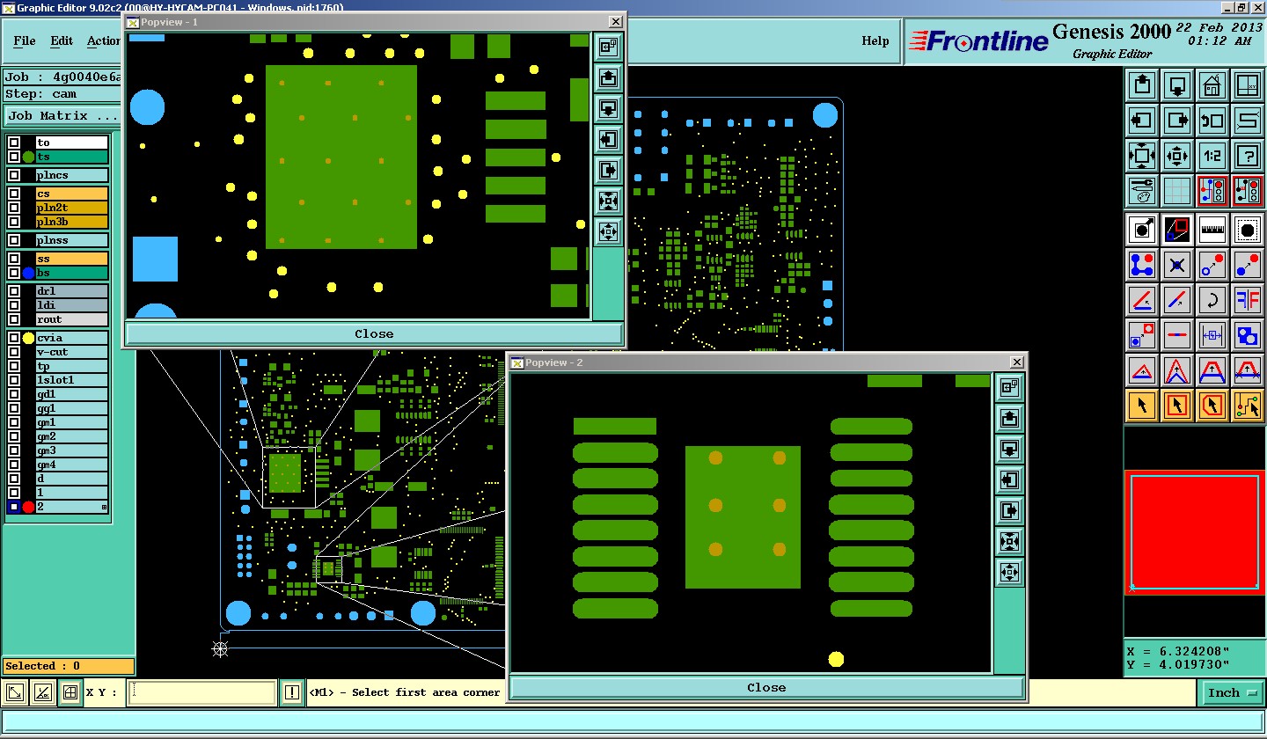Screen dimensions: 1267x739
Task: Select the plain arrow pointer select tool
Action: pyautogui.click(x=1142, y=406)
